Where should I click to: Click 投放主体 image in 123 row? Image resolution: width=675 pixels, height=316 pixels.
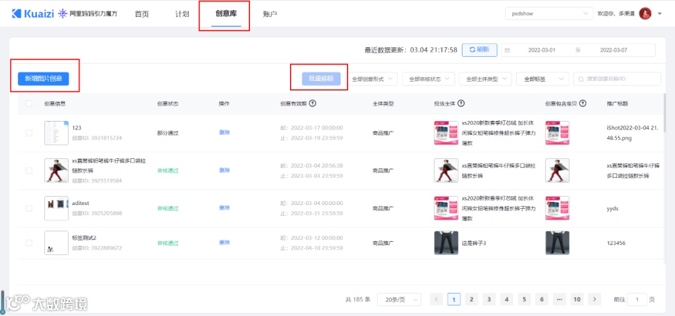[446, 133]
